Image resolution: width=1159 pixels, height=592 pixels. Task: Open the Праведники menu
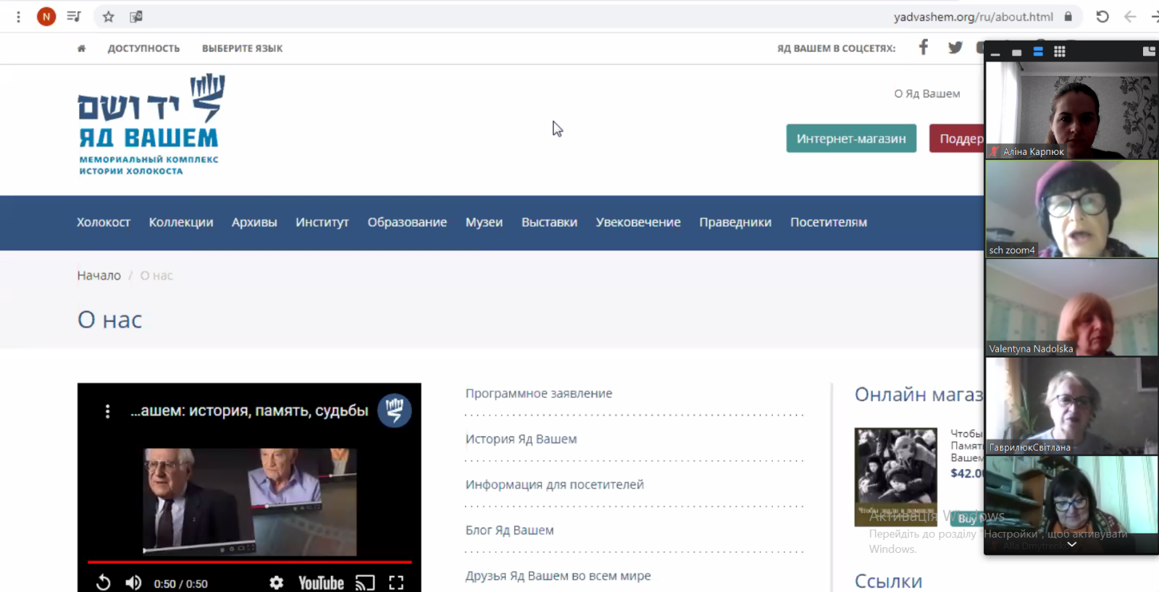(x=735, y=222)
